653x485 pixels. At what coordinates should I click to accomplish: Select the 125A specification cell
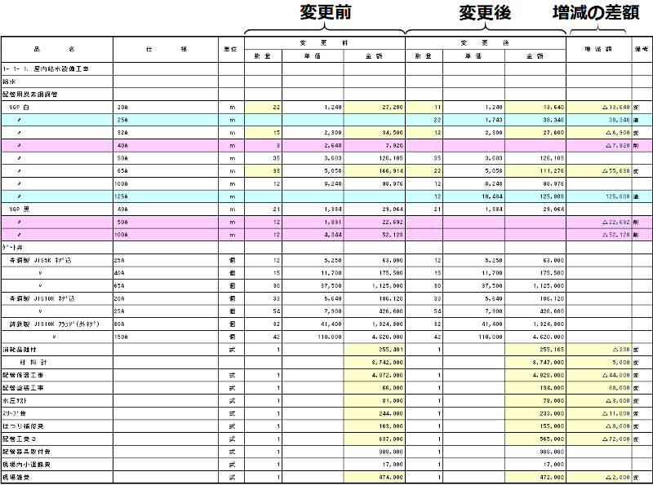coord(123,196)
